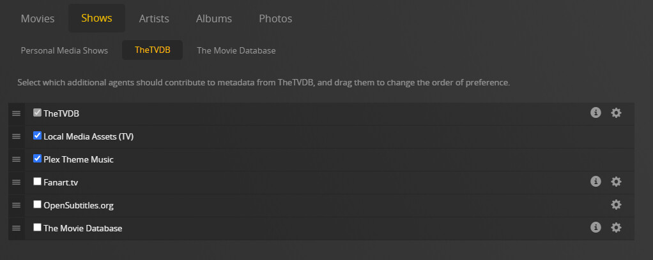Open TheTVDB agent settings gear
The height and width of the screenshot is (260, 653).
pyautogui.click(x=616, y=113)
